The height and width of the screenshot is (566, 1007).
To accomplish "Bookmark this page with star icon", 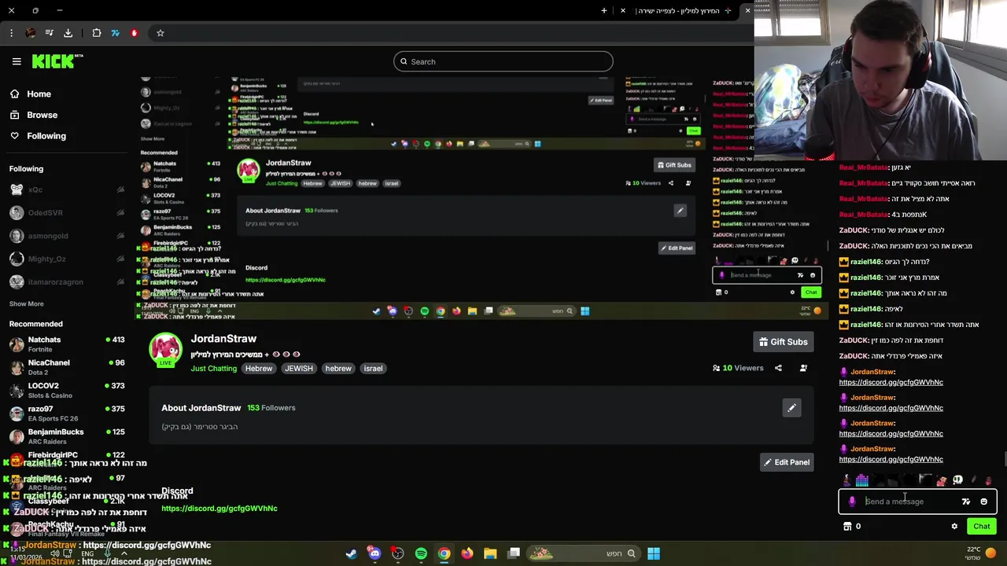I will tap(160, 33).
